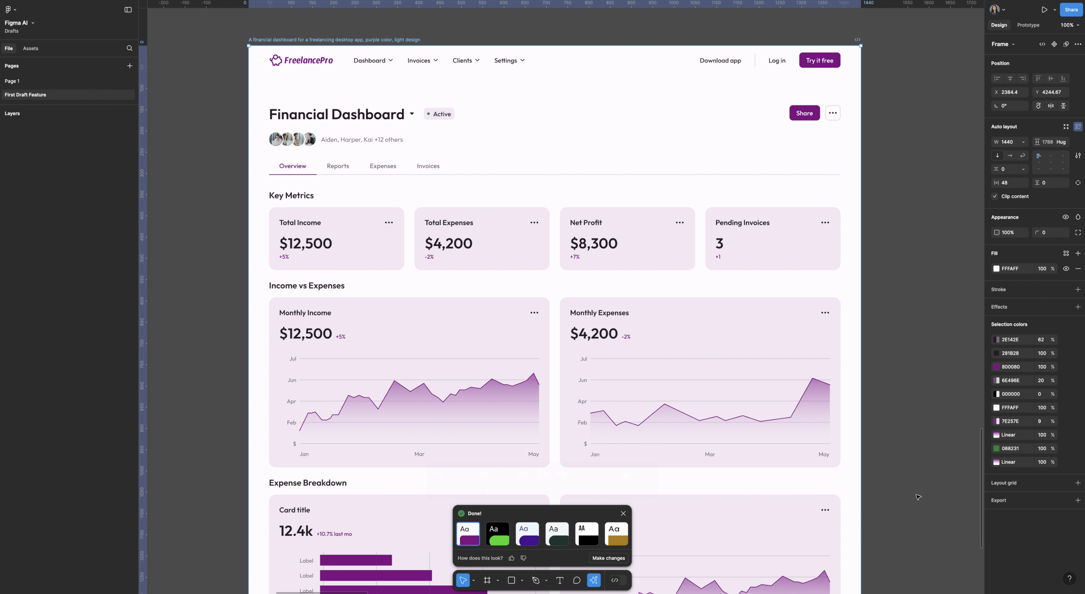Toggle clip content checkbox in properties panel
The image size is (1085, 594).
[995, 196]
